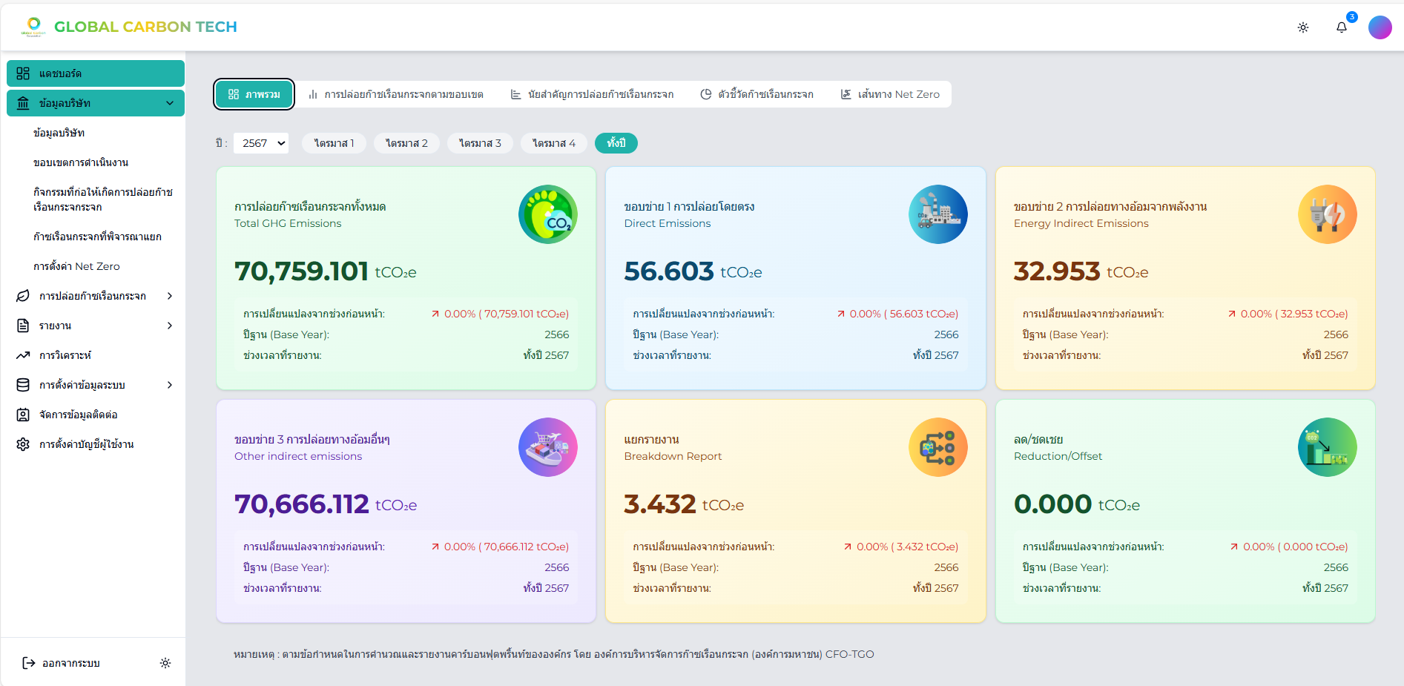Select the ทั้งปี full-year filter

[x=616, y=143]
